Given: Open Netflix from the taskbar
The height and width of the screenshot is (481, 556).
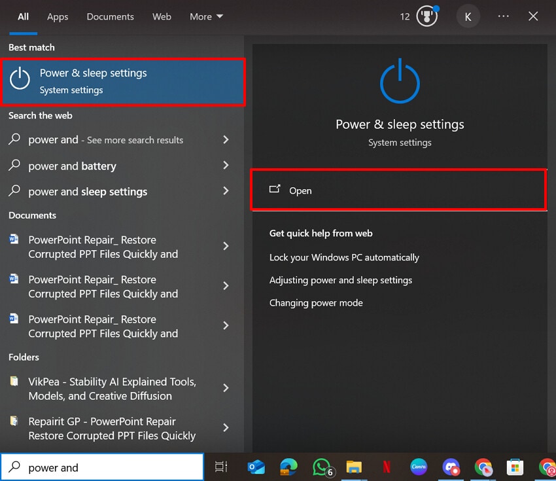Looking at the screenshot, I should [x=386, y=467].
